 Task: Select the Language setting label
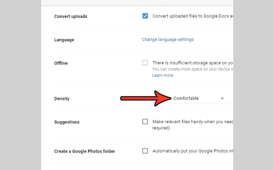[64, 40]
